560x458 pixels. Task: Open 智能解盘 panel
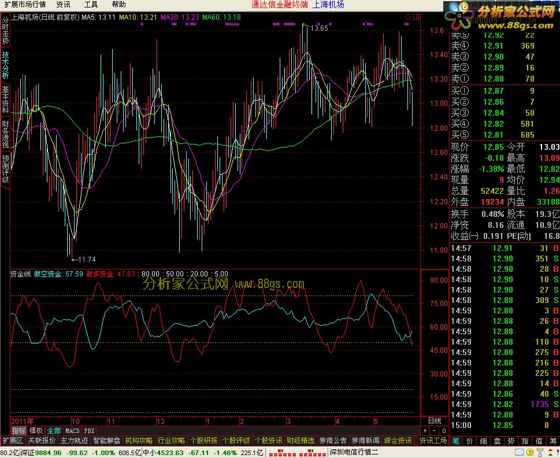pyautogui.click(x=106, y=441)
